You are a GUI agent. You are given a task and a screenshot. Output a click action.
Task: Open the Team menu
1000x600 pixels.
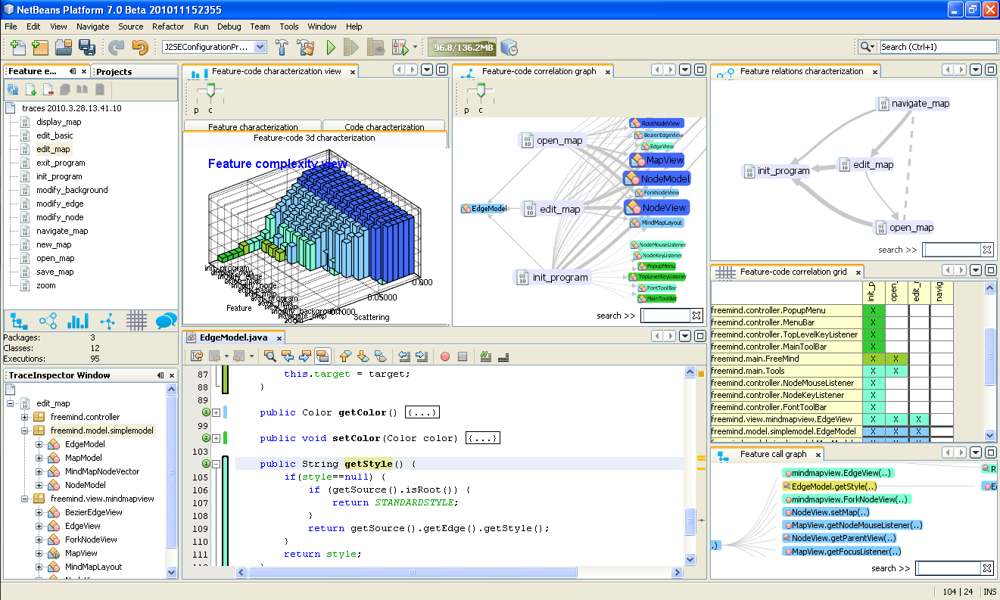point(260,26)
